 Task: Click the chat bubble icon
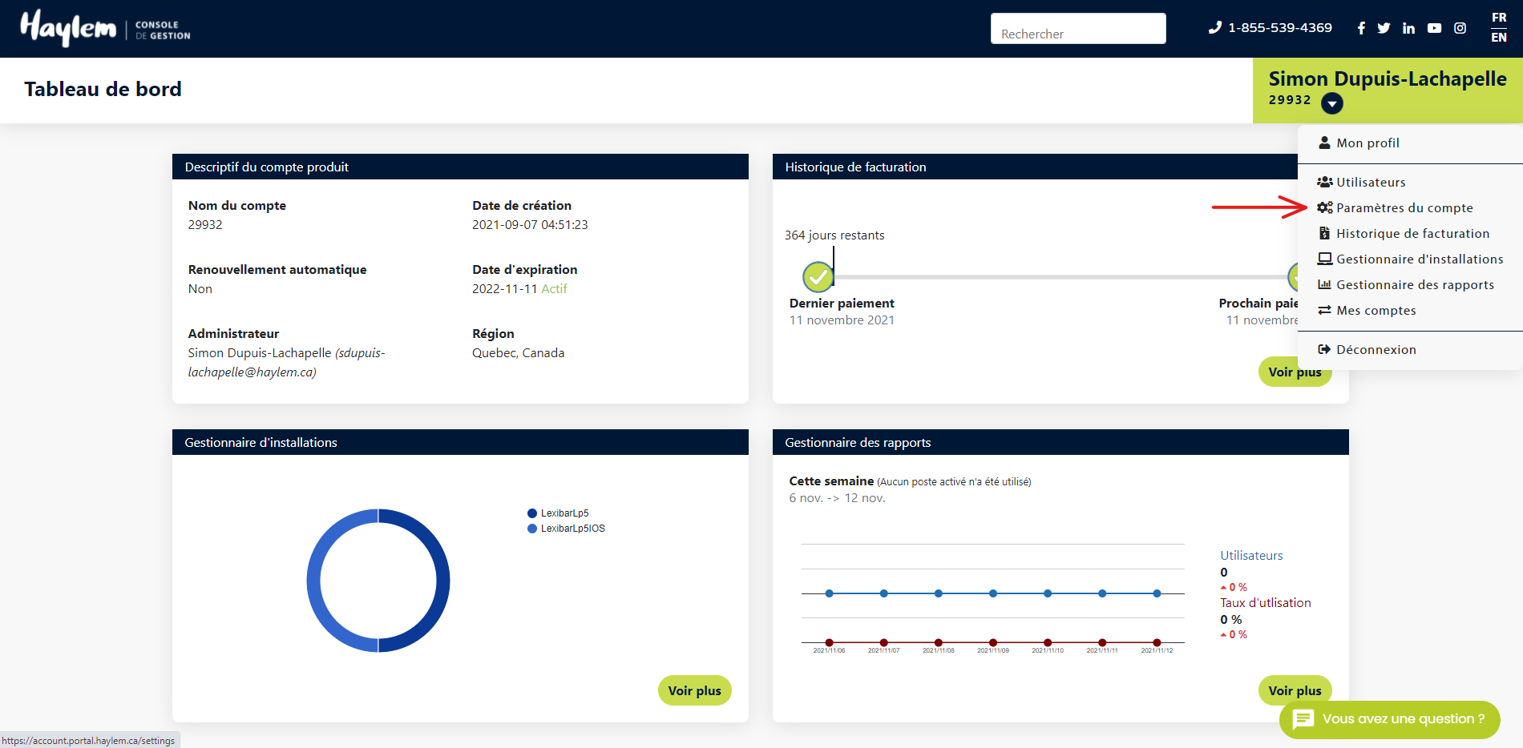point(1303,719)
